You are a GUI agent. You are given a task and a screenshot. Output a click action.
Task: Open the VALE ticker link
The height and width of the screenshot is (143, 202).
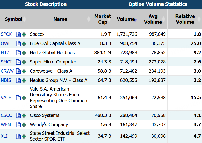tap(6, 98)
